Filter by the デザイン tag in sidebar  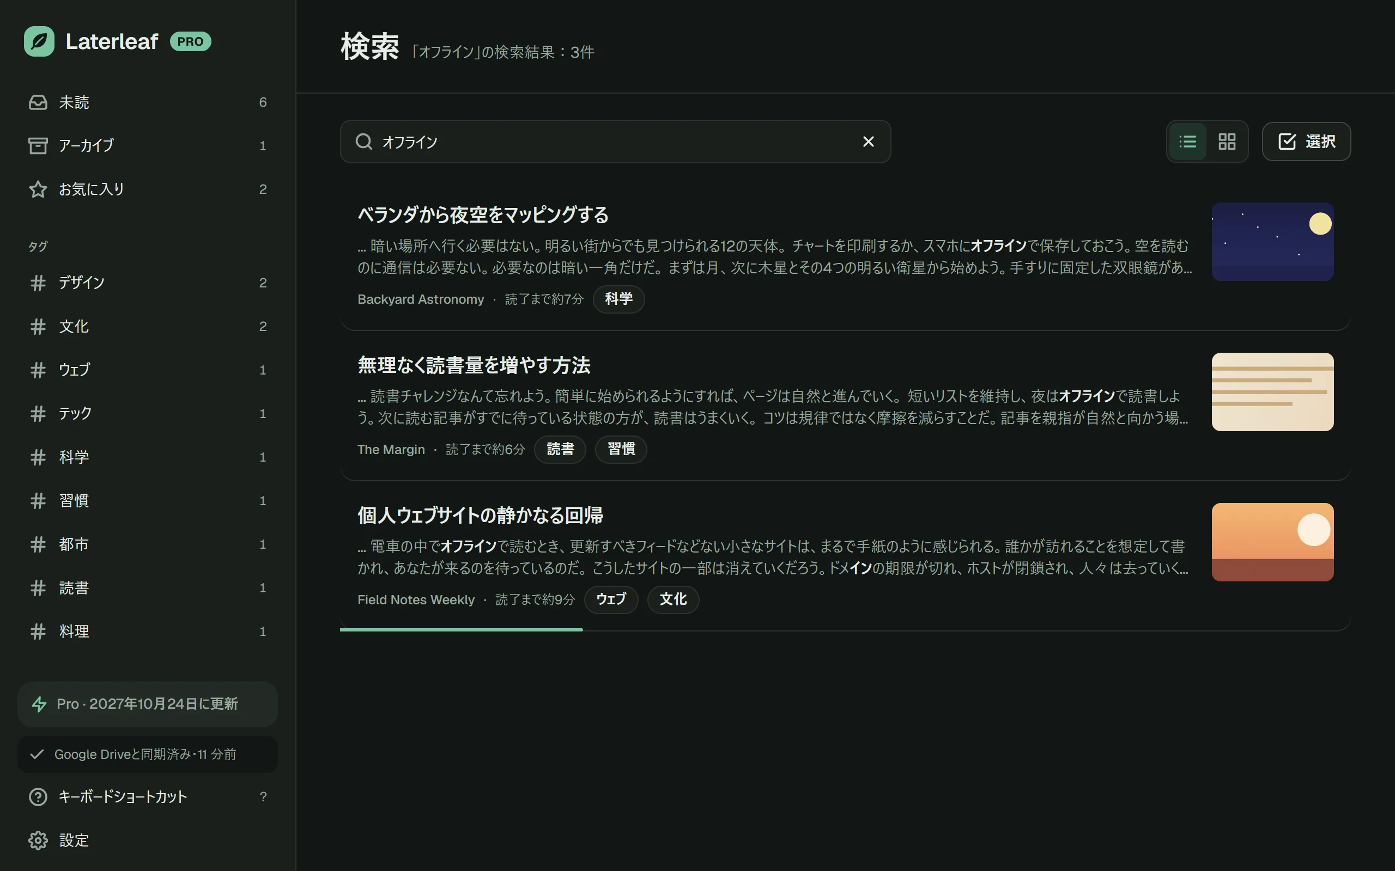tap(148, 283)
